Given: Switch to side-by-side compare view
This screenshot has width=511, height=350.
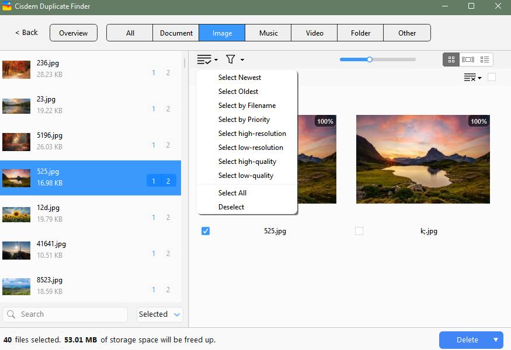Looking at the screenshot, I should point(468,59).
